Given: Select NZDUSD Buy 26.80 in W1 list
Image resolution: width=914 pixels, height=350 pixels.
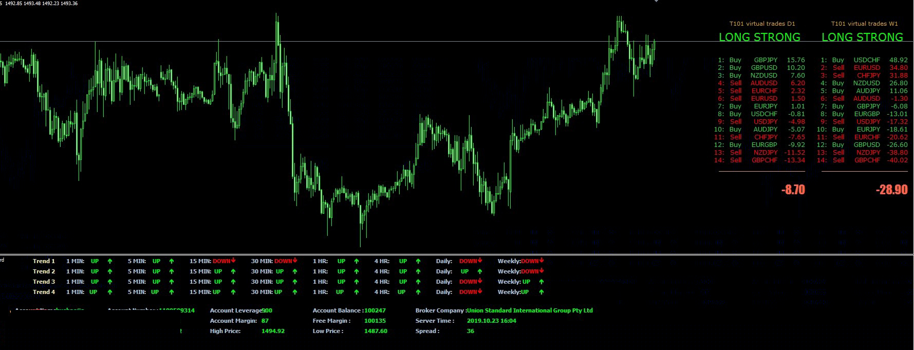Looking at the screenshot, I should [864, 83].
